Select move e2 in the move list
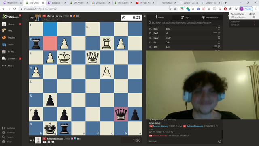Viewport: 259px width, 146px height. 167,33
